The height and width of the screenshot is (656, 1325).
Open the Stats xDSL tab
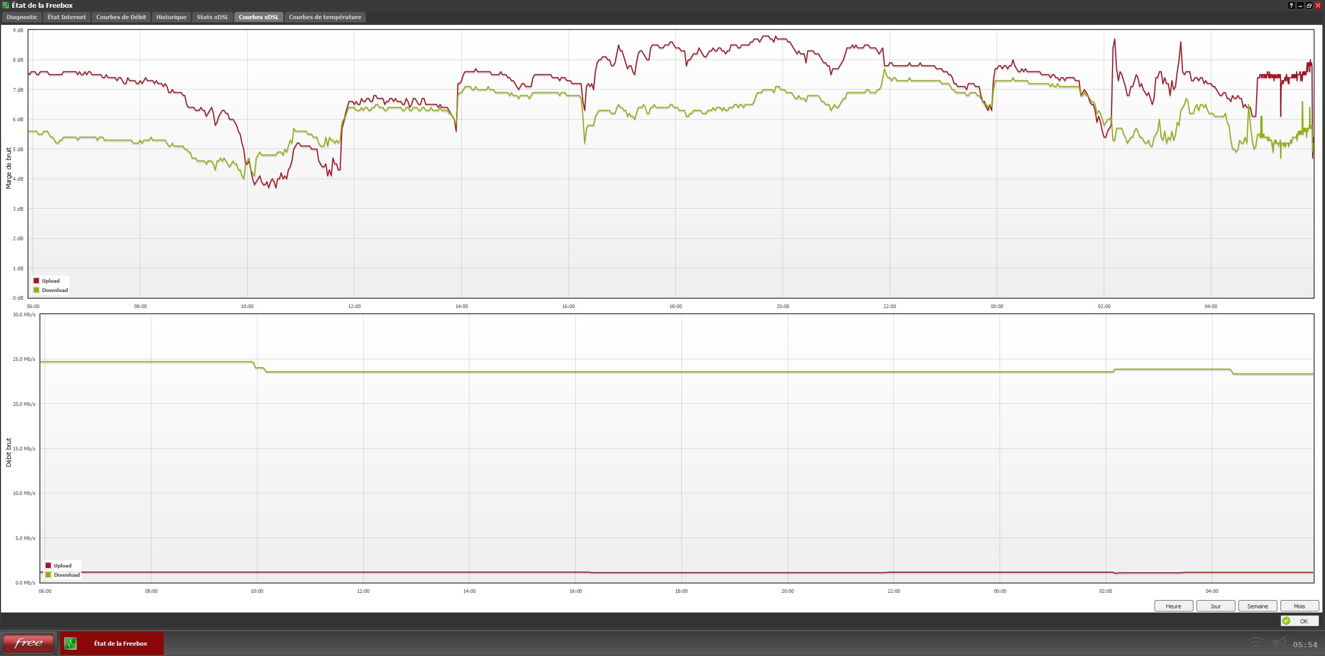[212, 17]
